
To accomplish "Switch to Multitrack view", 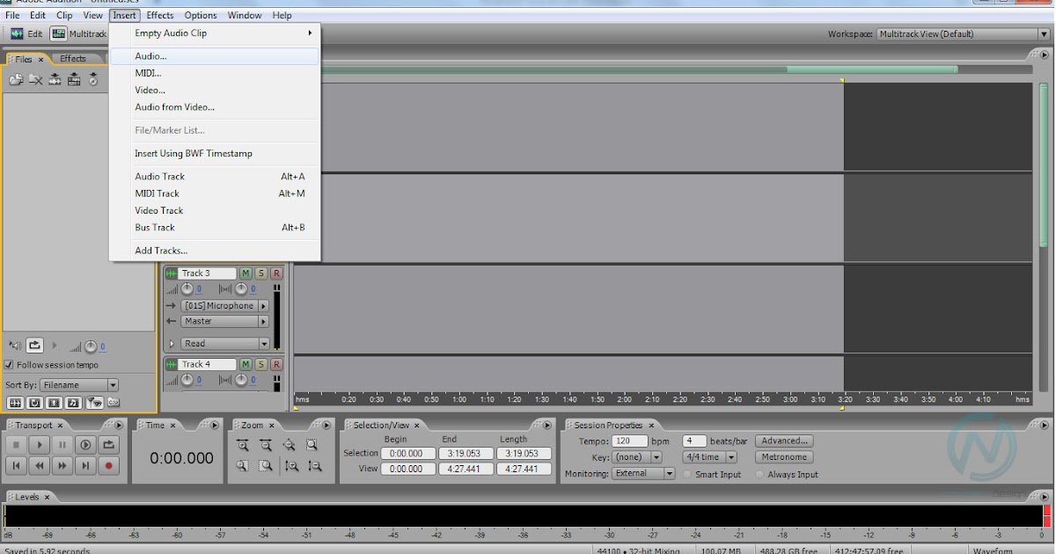I will pos(78,33).
